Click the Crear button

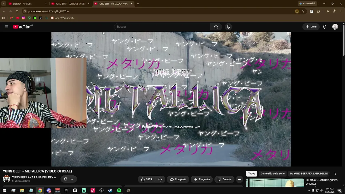tap(311, 27)
